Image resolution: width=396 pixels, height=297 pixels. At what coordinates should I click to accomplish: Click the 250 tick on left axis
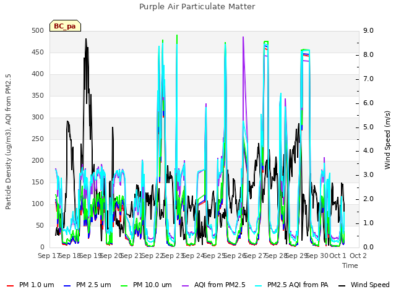point(38,139)
